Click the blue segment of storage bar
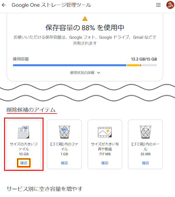175x197 pixels. coord(69,65)
